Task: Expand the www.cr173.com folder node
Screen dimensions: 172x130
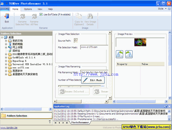Action: point(6,68)
